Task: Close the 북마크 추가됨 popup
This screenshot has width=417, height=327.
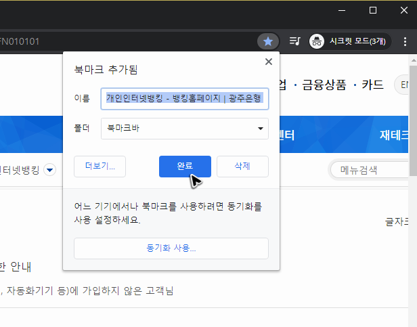Action: tap(269, 62)
